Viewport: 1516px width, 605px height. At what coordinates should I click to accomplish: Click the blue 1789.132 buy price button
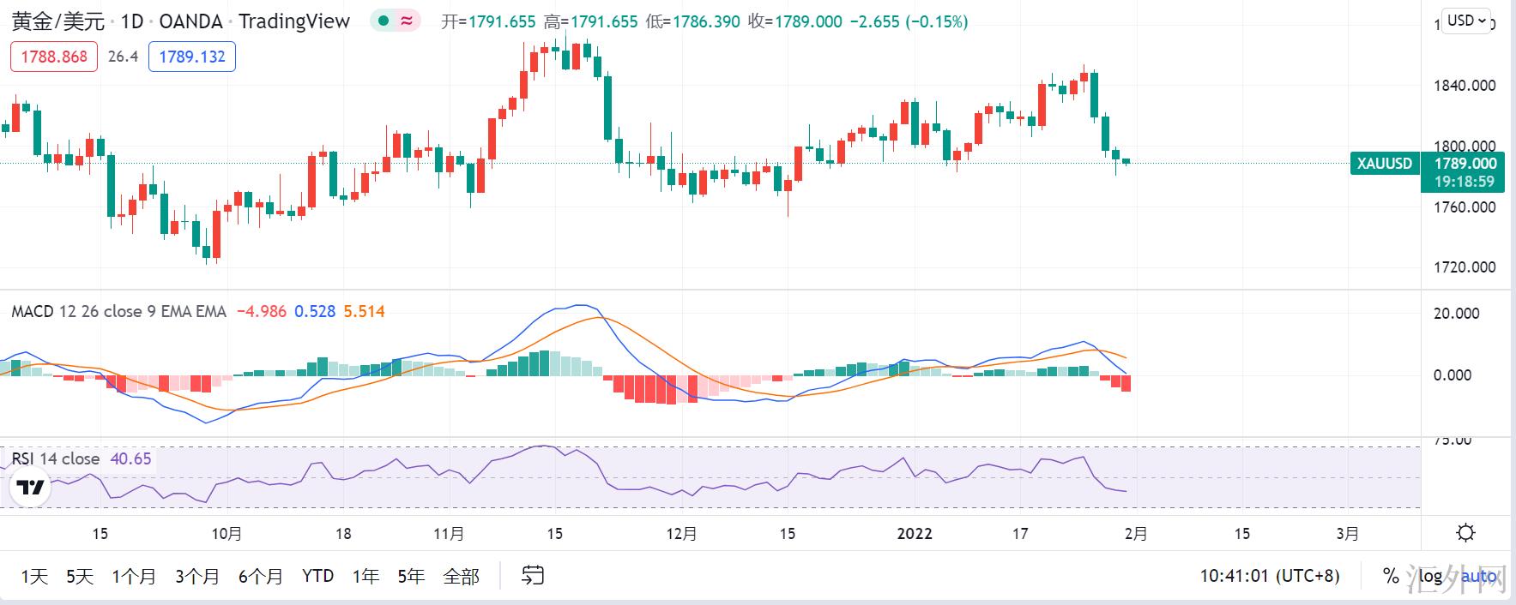coord(192,57)
